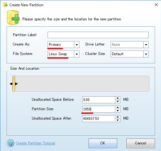Increase Unallocated Space After value
The width and height of the screenshot is (161, 151).
coord(118,117)
